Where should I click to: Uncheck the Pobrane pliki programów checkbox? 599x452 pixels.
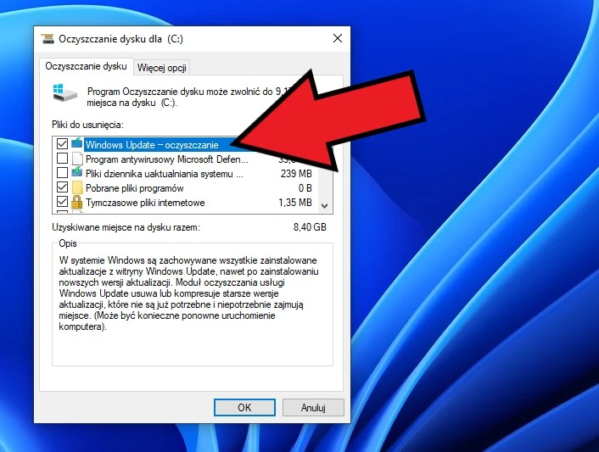pos(62,187)
